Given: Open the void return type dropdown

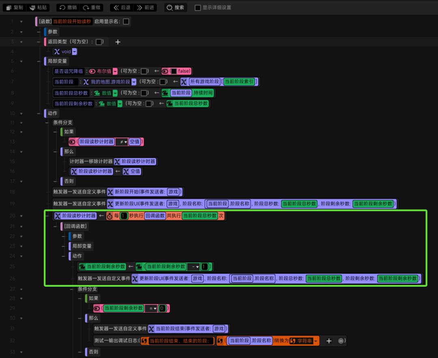Looking at the screenshot, I should [74, 52].
